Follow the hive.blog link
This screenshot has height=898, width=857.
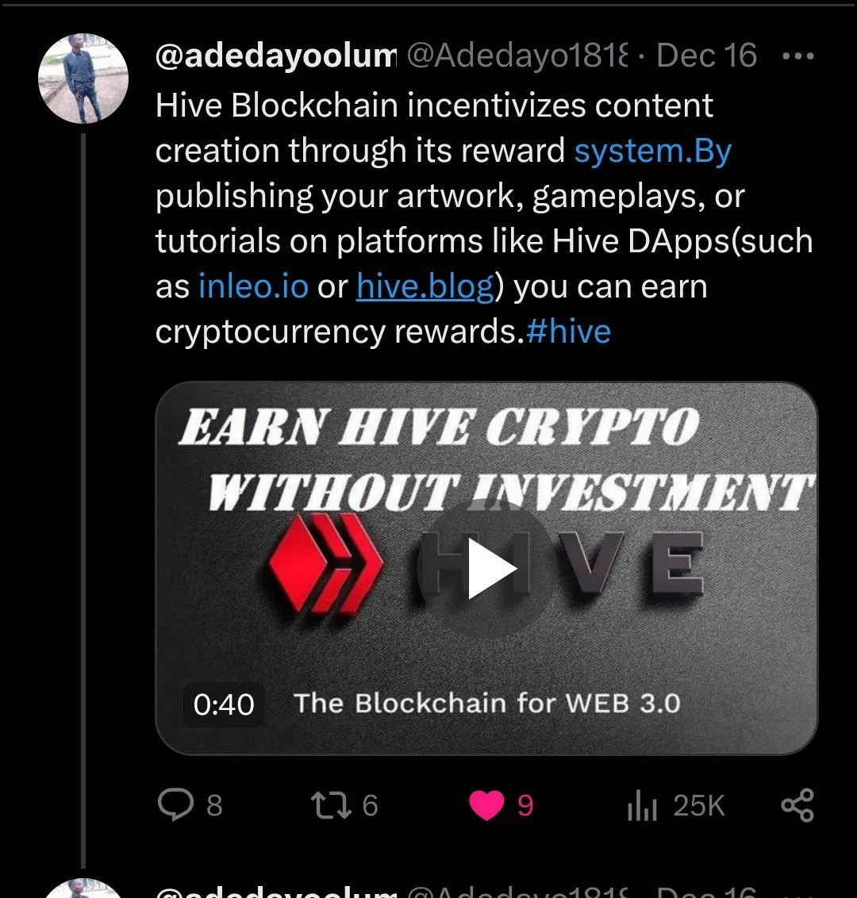point(425,286)
